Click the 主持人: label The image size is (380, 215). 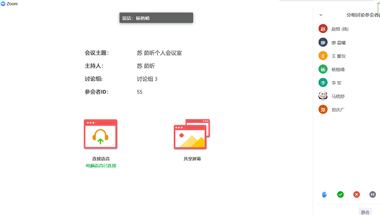pos(94,66)
